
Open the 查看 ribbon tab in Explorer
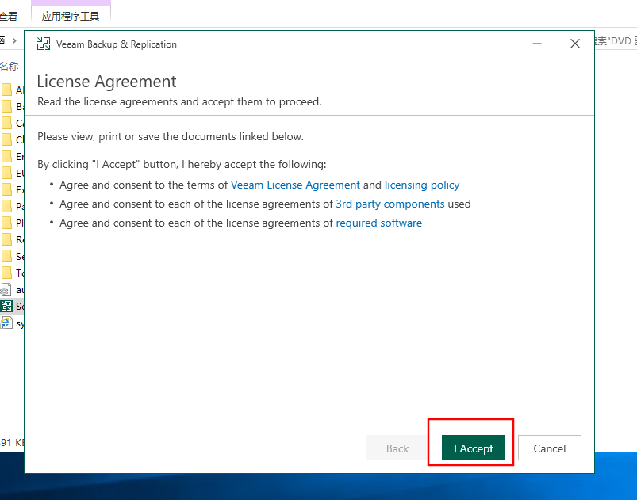[9, 16]
